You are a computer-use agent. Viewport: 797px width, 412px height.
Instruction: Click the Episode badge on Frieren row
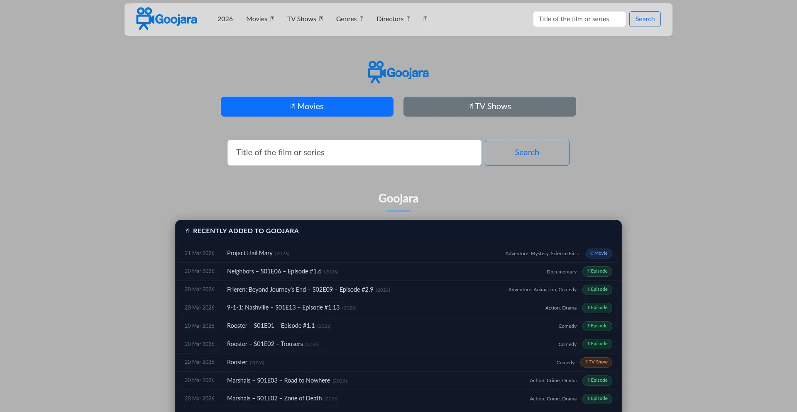pyautogui.click(x=597, y=290)
